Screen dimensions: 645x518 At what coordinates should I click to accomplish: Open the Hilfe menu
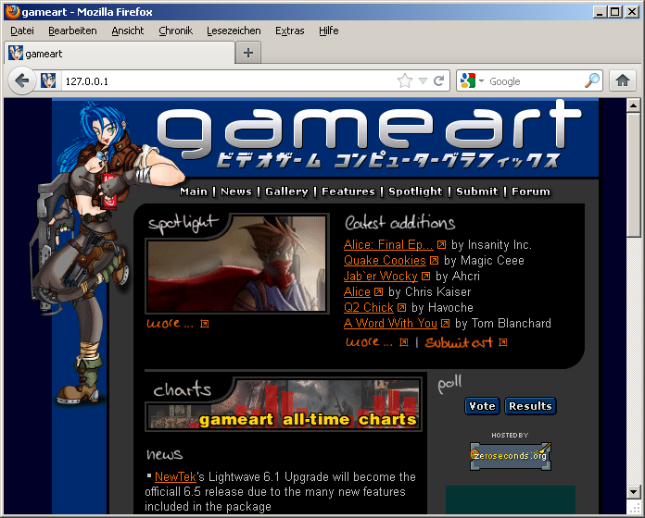click(x=329, y=31)
